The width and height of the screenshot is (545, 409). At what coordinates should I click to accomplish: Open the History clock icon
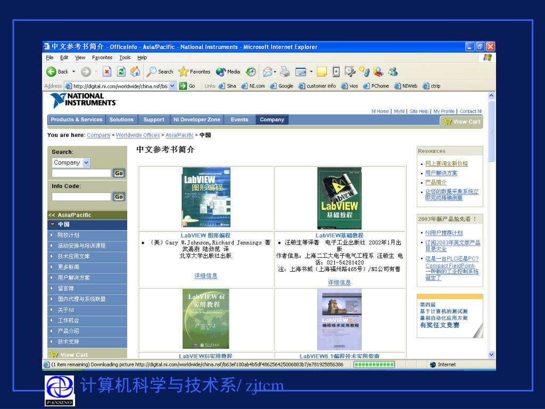click(x=251, y=72)
